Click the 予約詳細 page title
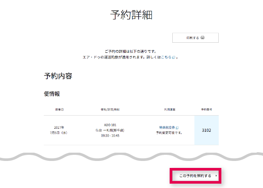The height and width of the screenshot is (188, 263). pos(131,15)
